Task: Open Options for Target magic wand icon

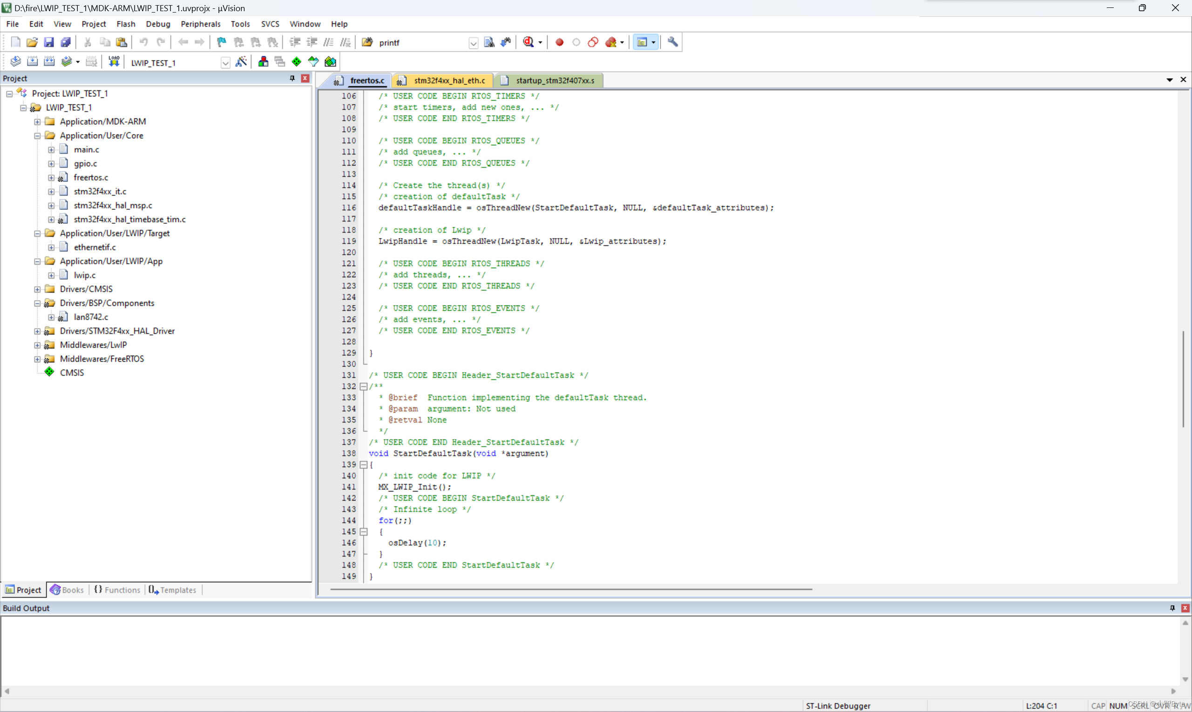Action: 242,62
